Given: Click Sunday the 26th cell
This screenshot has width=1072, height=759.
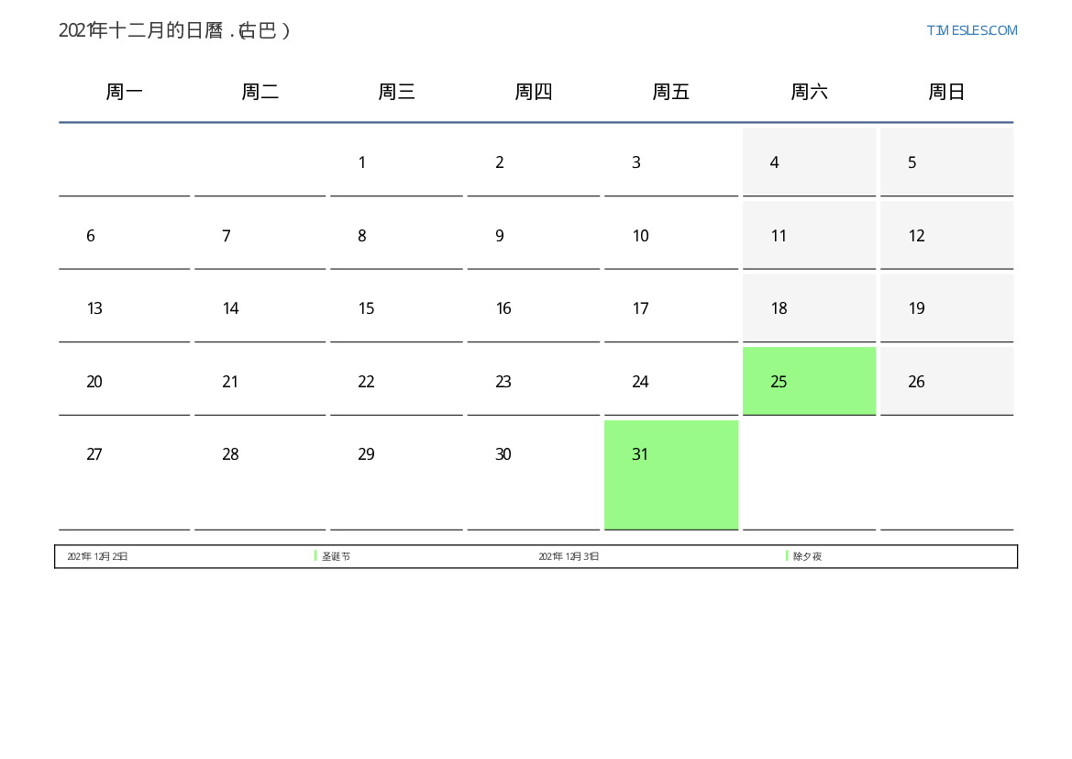Looking at the screenshot, I should click(x=947, y=381).
